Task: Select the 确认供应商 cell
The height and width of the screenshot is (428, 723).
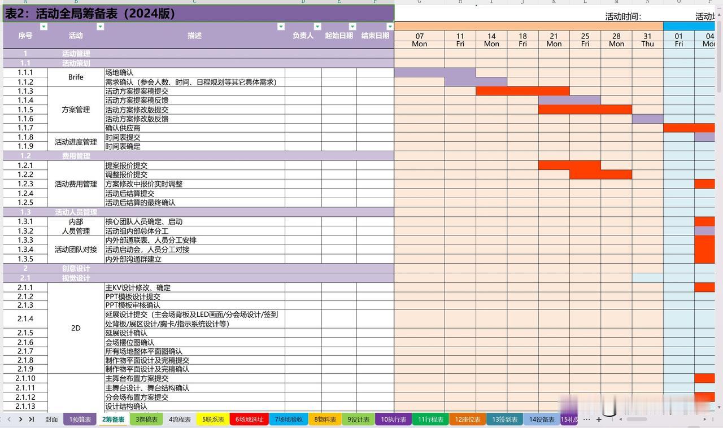Action: 194,128
